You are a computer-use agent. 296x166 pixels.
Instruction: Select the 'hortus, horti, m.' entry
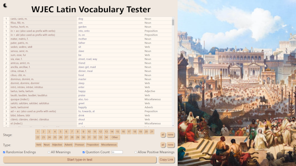43,27
